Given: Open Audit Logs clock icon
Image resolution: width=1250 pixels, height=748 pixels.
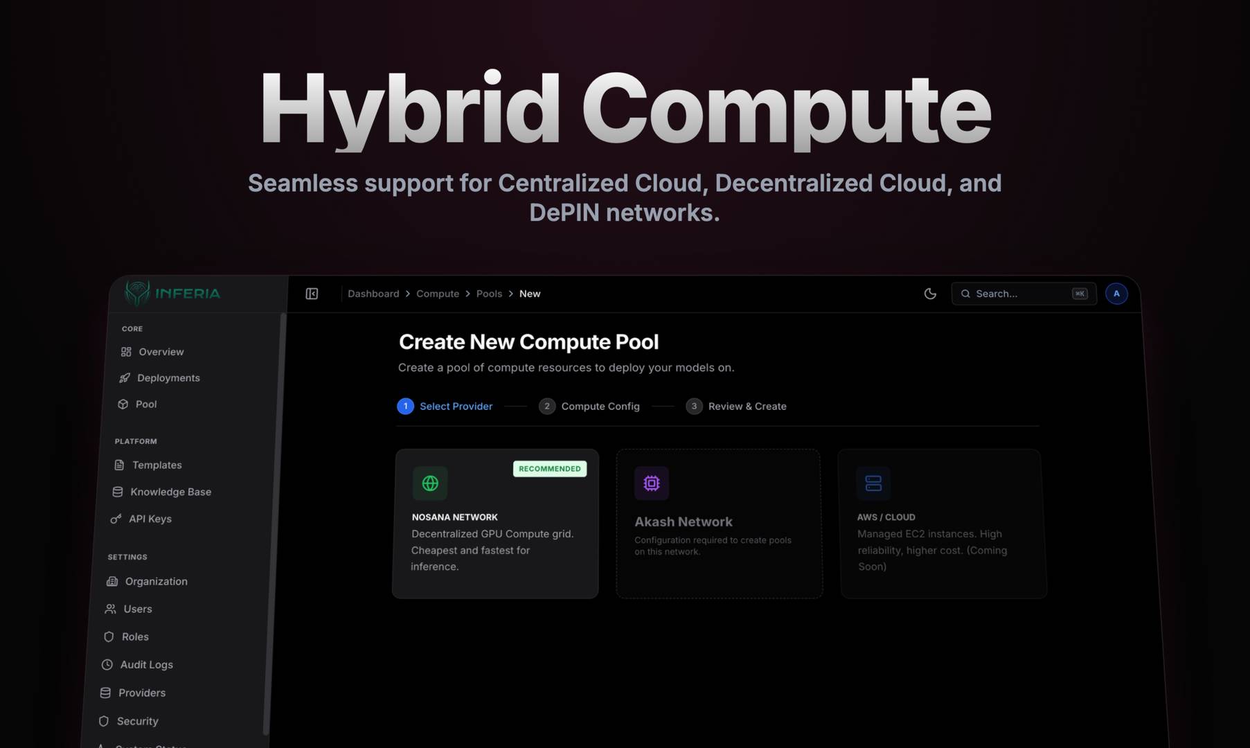Looking at the screenshot, I should (x=107, y=665).
